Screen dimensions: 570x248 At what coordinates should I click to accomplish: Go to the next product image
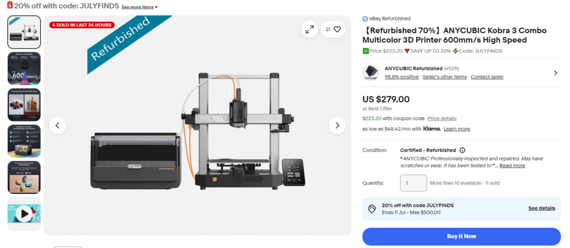pyautogui.click(x=337, y=125)
